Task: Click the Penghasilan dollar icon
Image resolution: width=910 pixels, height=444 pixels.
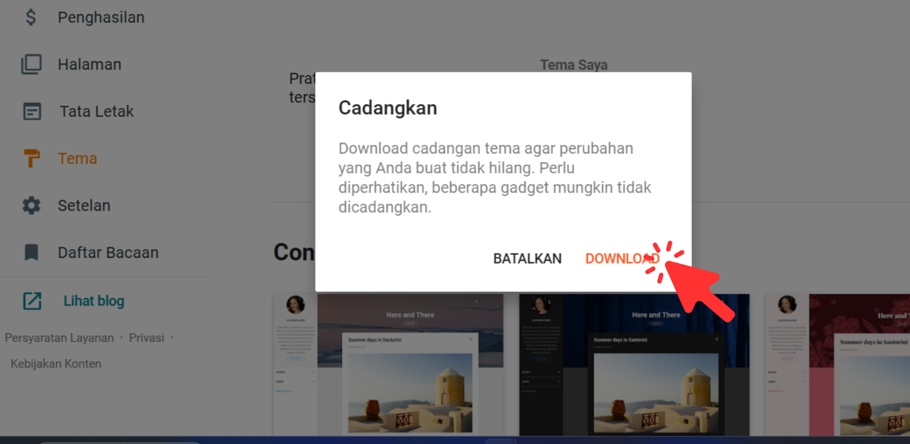Action: coord(31,18)
